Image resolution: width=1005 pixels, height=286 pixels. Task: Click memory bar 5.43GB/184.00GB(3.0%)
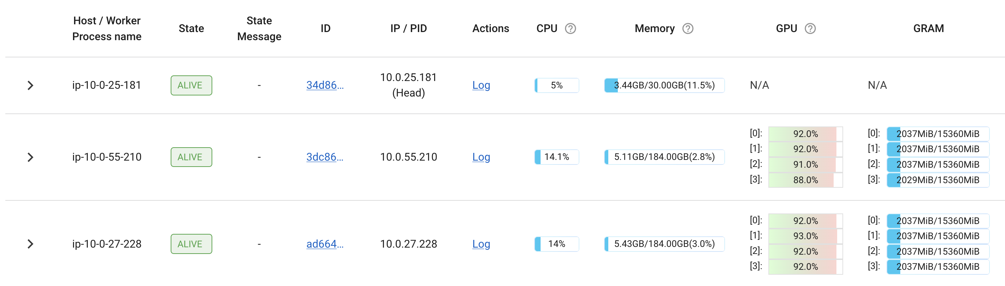664,244
